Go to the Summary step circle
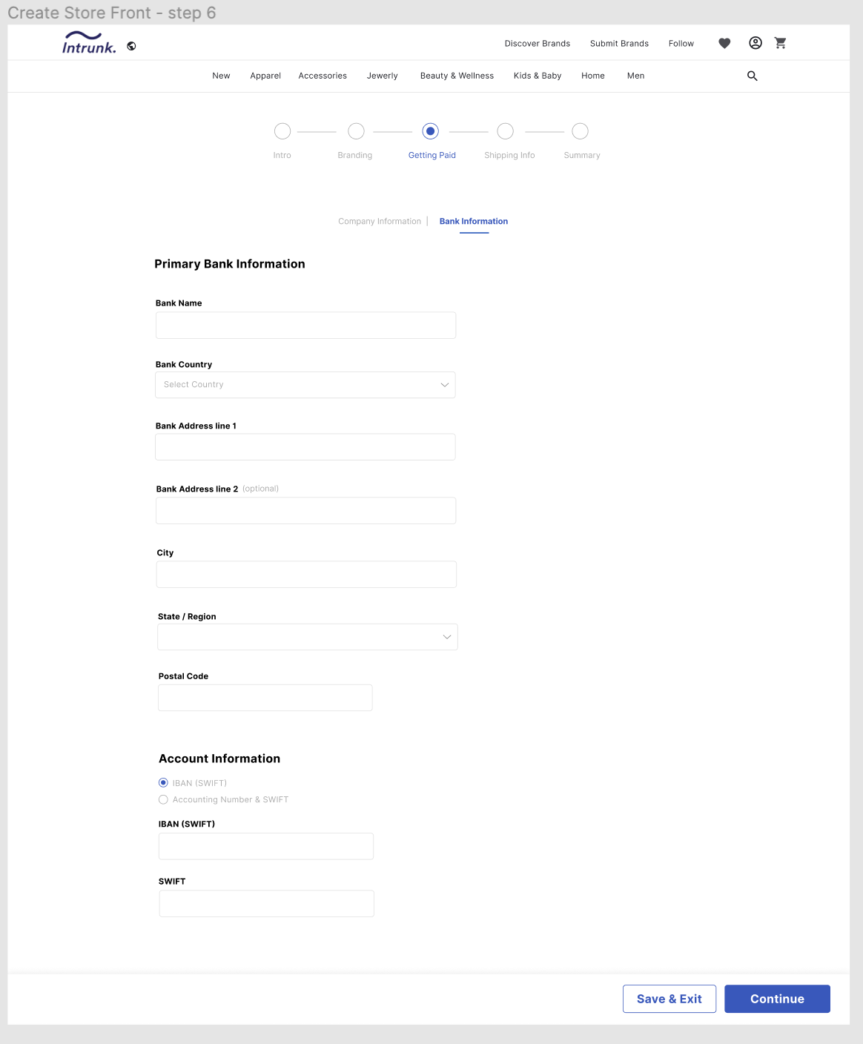The height and width of the screenshot is (1044, 863). (580, 131)
